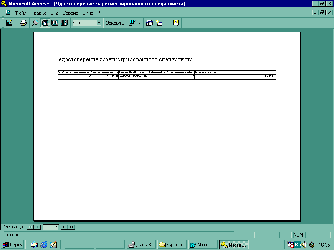334x250 pixels.
Task: Open the Окно zoom dropdown
Action: [x=99, y=23]
